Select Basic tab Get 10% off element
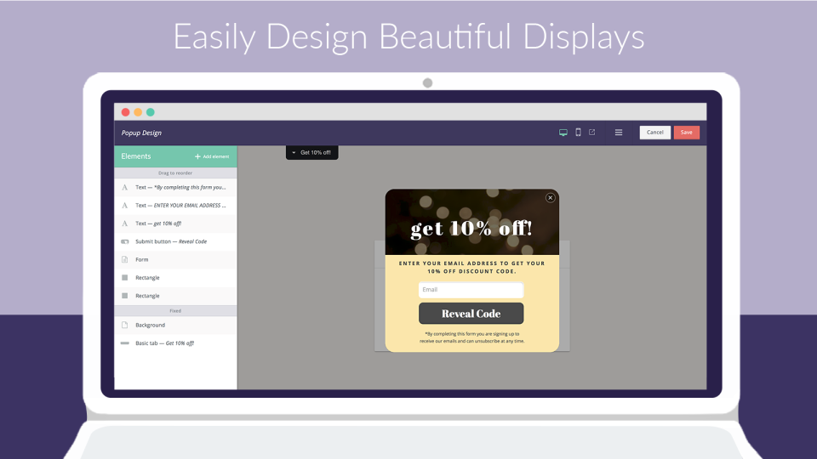 pyautogui.click(x=175, y=343)
